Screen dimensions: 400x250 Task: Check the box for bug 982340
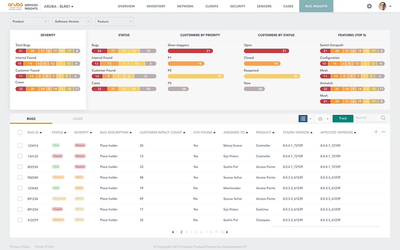click(20, 177)
